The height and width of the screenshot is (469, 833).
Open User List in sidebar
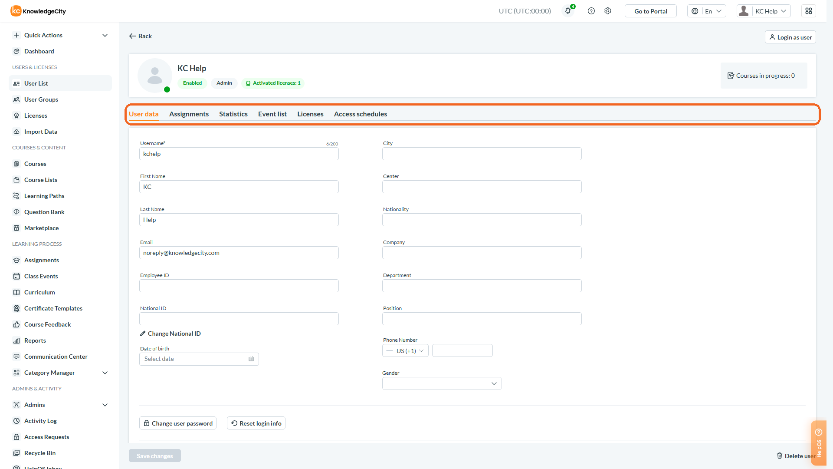point(60,83)
